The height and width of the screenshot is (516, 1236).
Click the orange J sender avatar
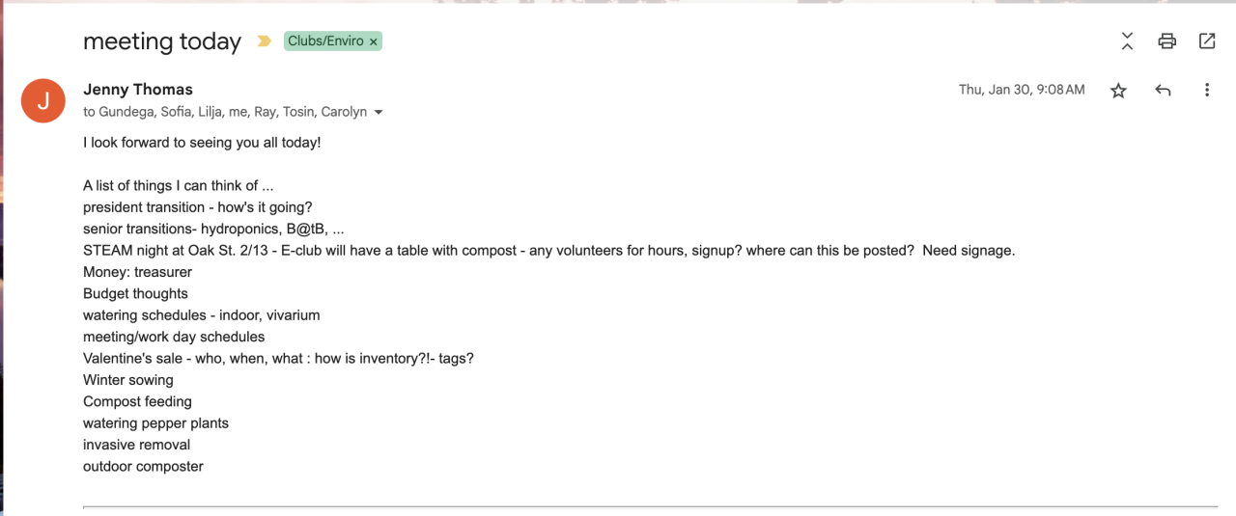coord(42,100)
